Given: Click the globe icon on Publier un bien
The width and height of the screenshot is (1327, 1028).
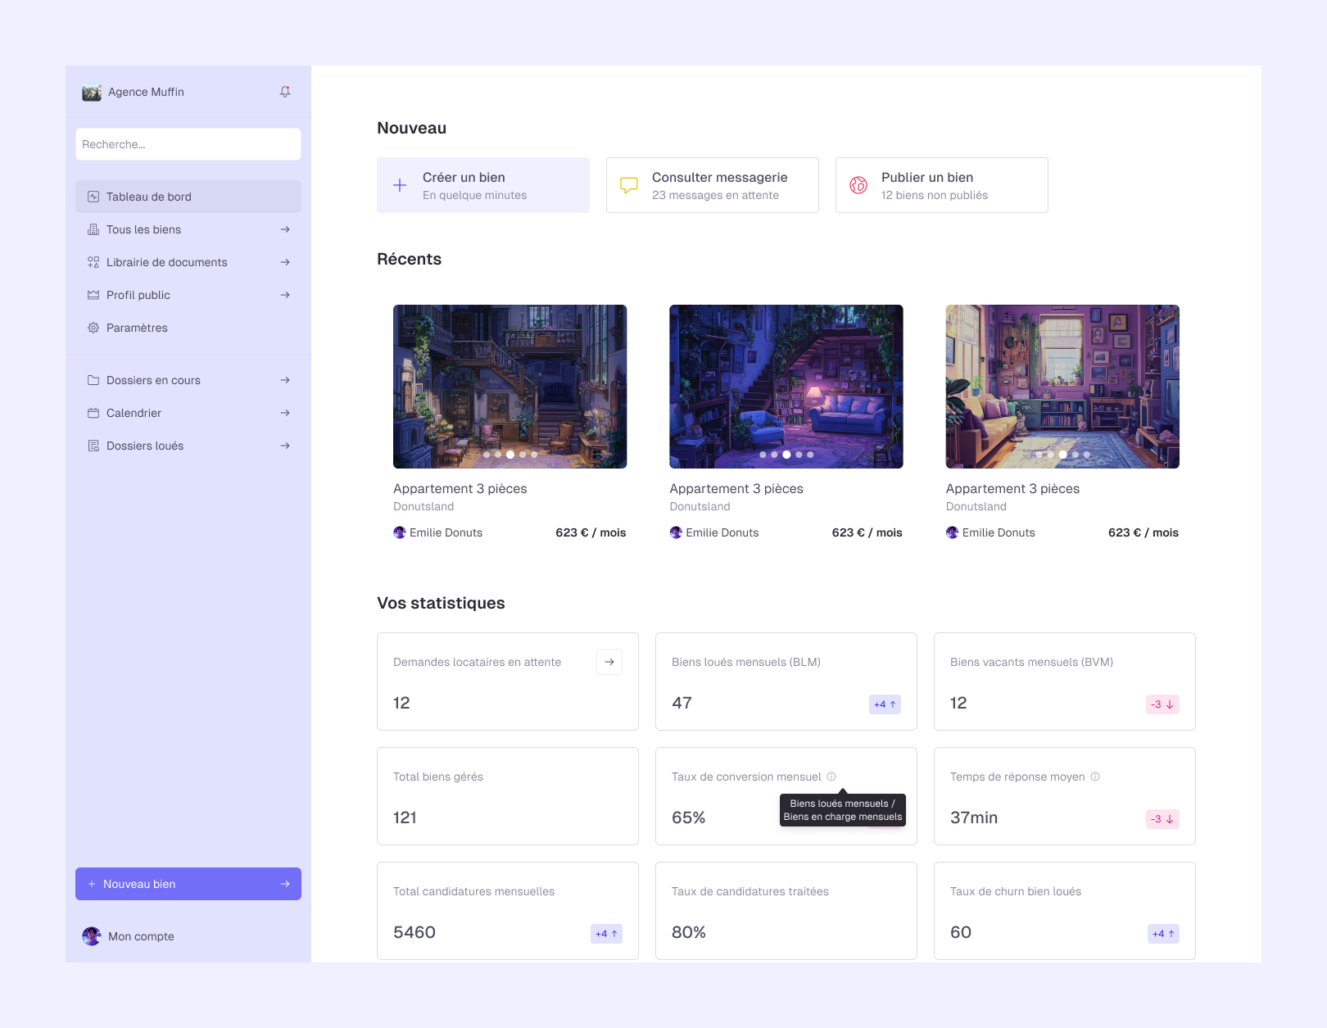Looking at the screenshot, I should [858, 185].
